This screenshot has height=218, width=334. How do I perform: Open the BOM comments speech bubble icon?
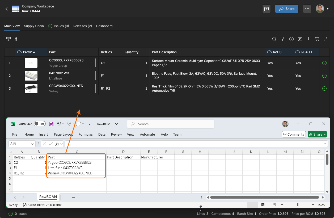pos(300,39)
